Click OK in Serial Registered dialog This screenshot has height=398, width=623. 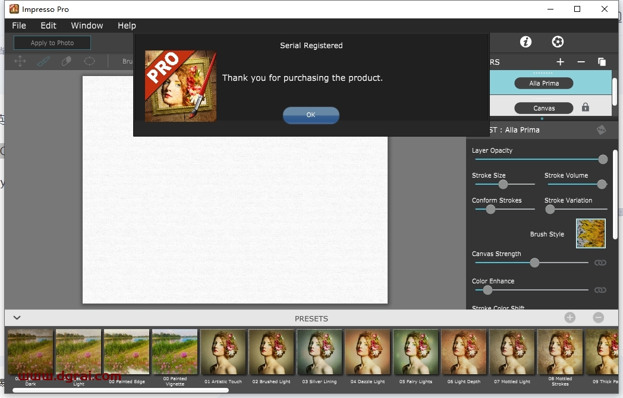(x=311, y=115)
